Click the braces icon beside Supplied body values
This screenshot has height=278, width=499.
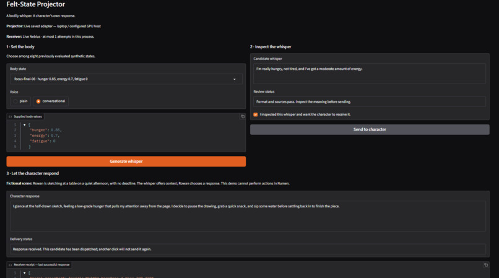(x=10, y=116)
